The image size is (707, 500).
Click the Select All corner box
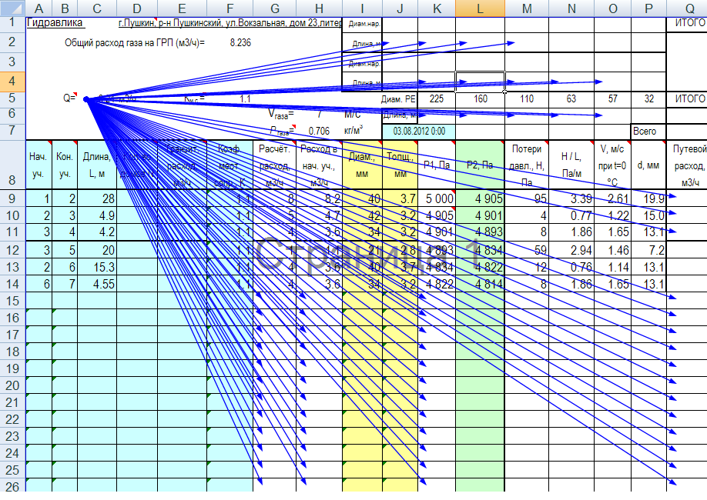(x=12, y=7)
